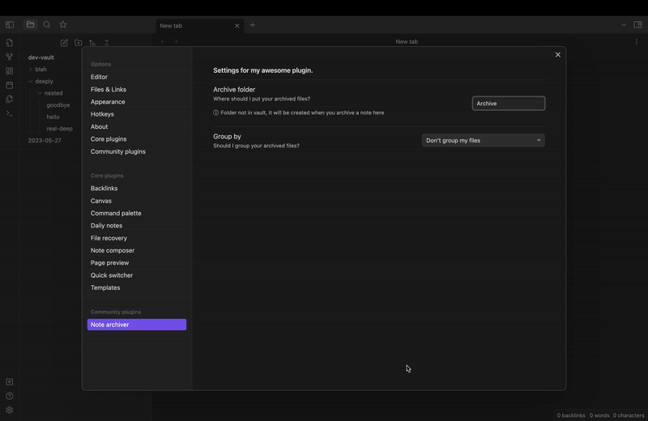Open Command palette plugin settings
Viewport: 648px width, 421px height.
tap(116, 213)
